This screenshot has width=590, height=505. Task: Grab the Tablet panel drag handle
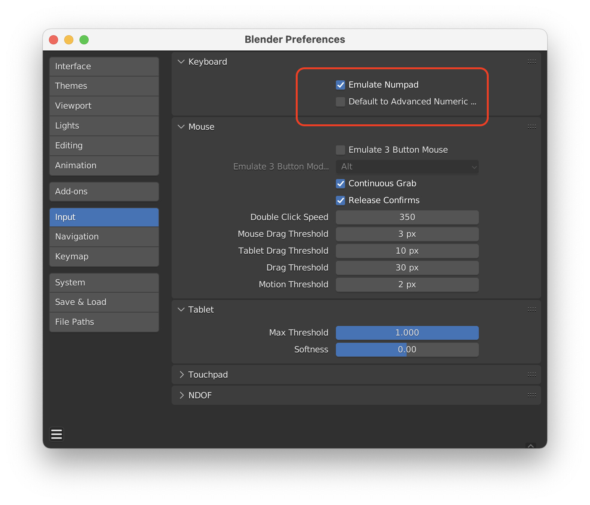coord(532,310)
